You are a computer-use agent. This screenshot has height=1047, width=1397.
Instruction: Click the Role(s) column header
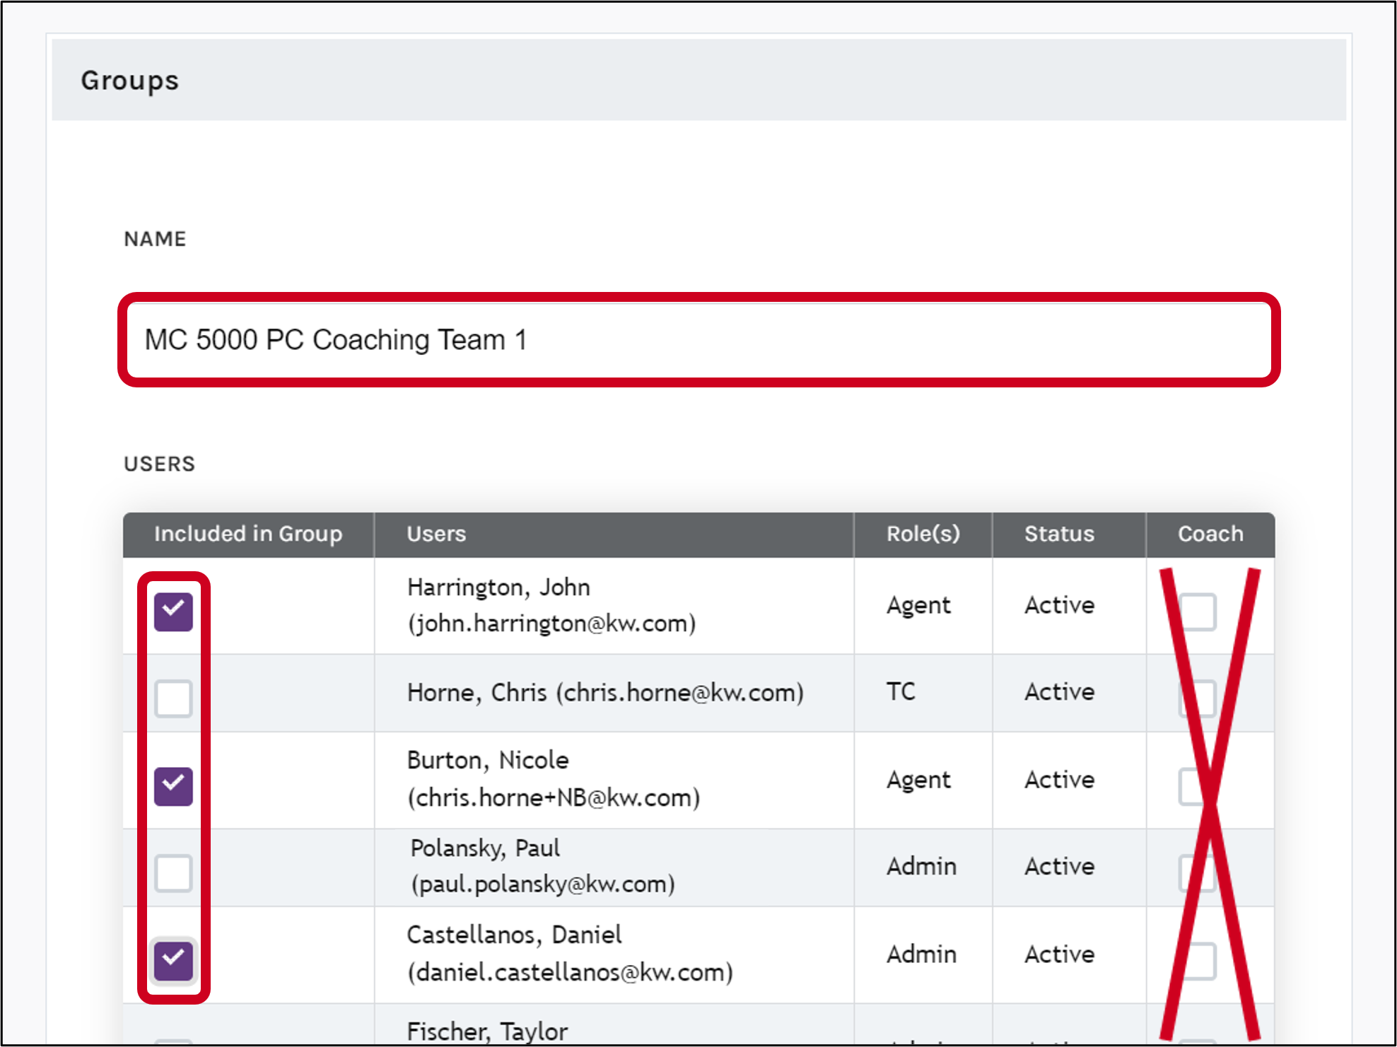[x=923, y=534]
